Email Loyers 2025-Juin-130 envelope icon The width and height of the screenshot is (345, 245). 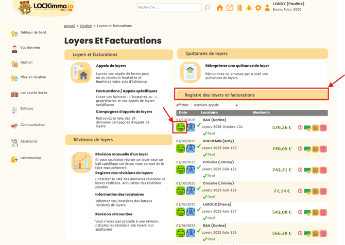(191, 148)
